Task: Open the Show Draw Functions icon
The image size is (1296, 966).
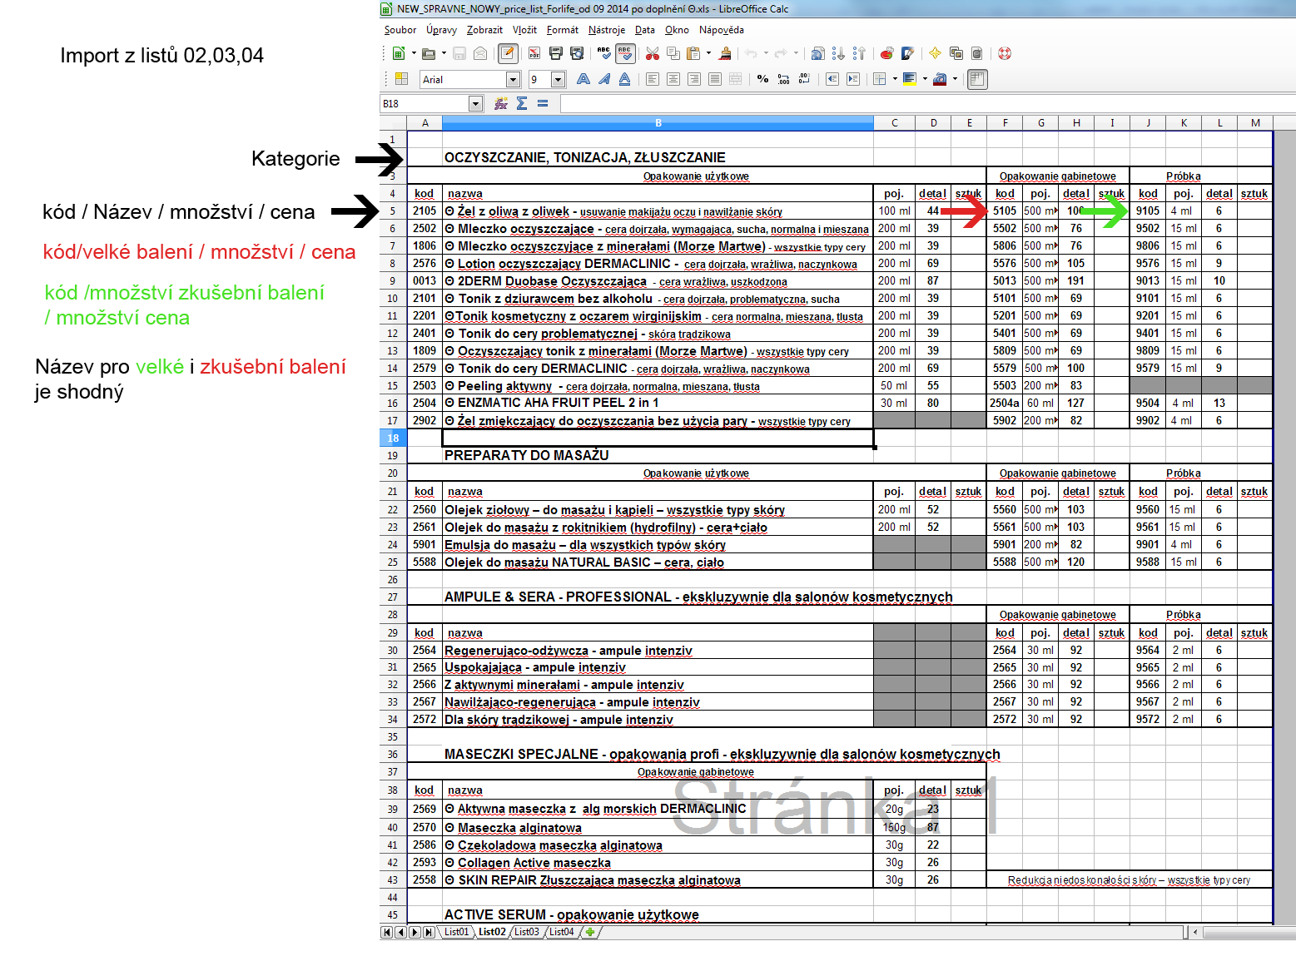Action: click(907, 53)
